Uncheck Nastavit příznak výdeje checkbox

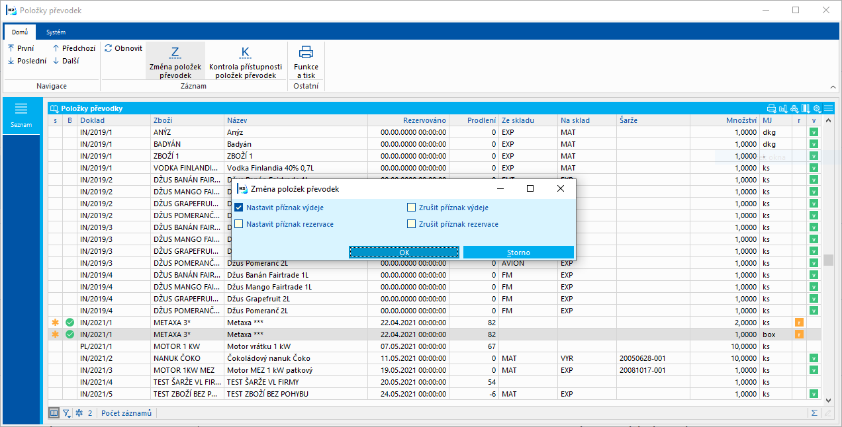click(239, 208)
